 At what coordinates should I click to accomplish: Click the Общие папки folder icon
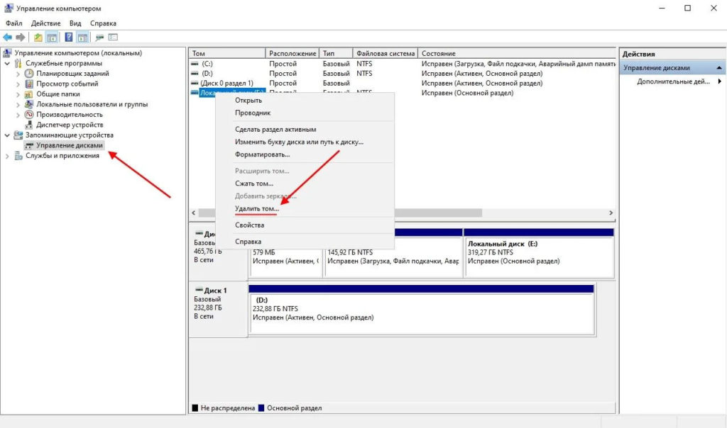tap(29, 94)
